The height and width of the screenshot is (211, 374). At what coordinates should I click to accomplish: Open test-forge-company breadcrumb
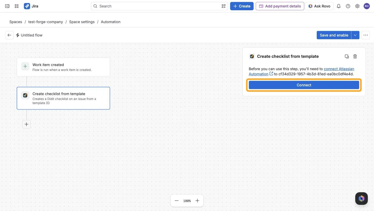45,22
